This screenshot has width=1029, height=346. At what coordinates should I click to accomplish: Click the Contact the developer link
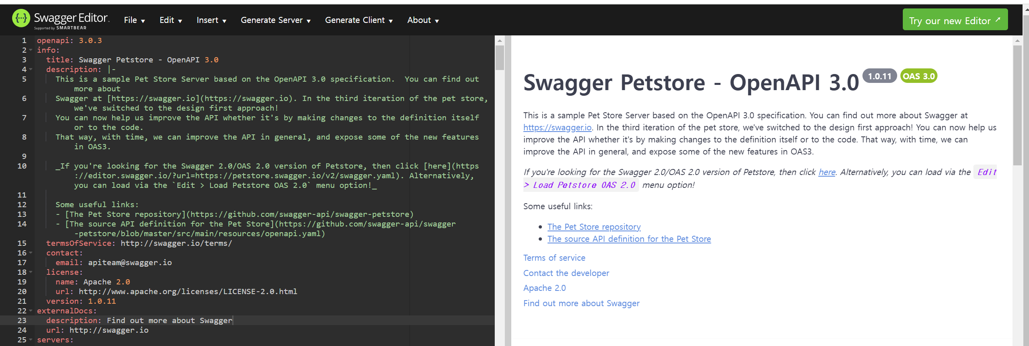coord(566,273)
